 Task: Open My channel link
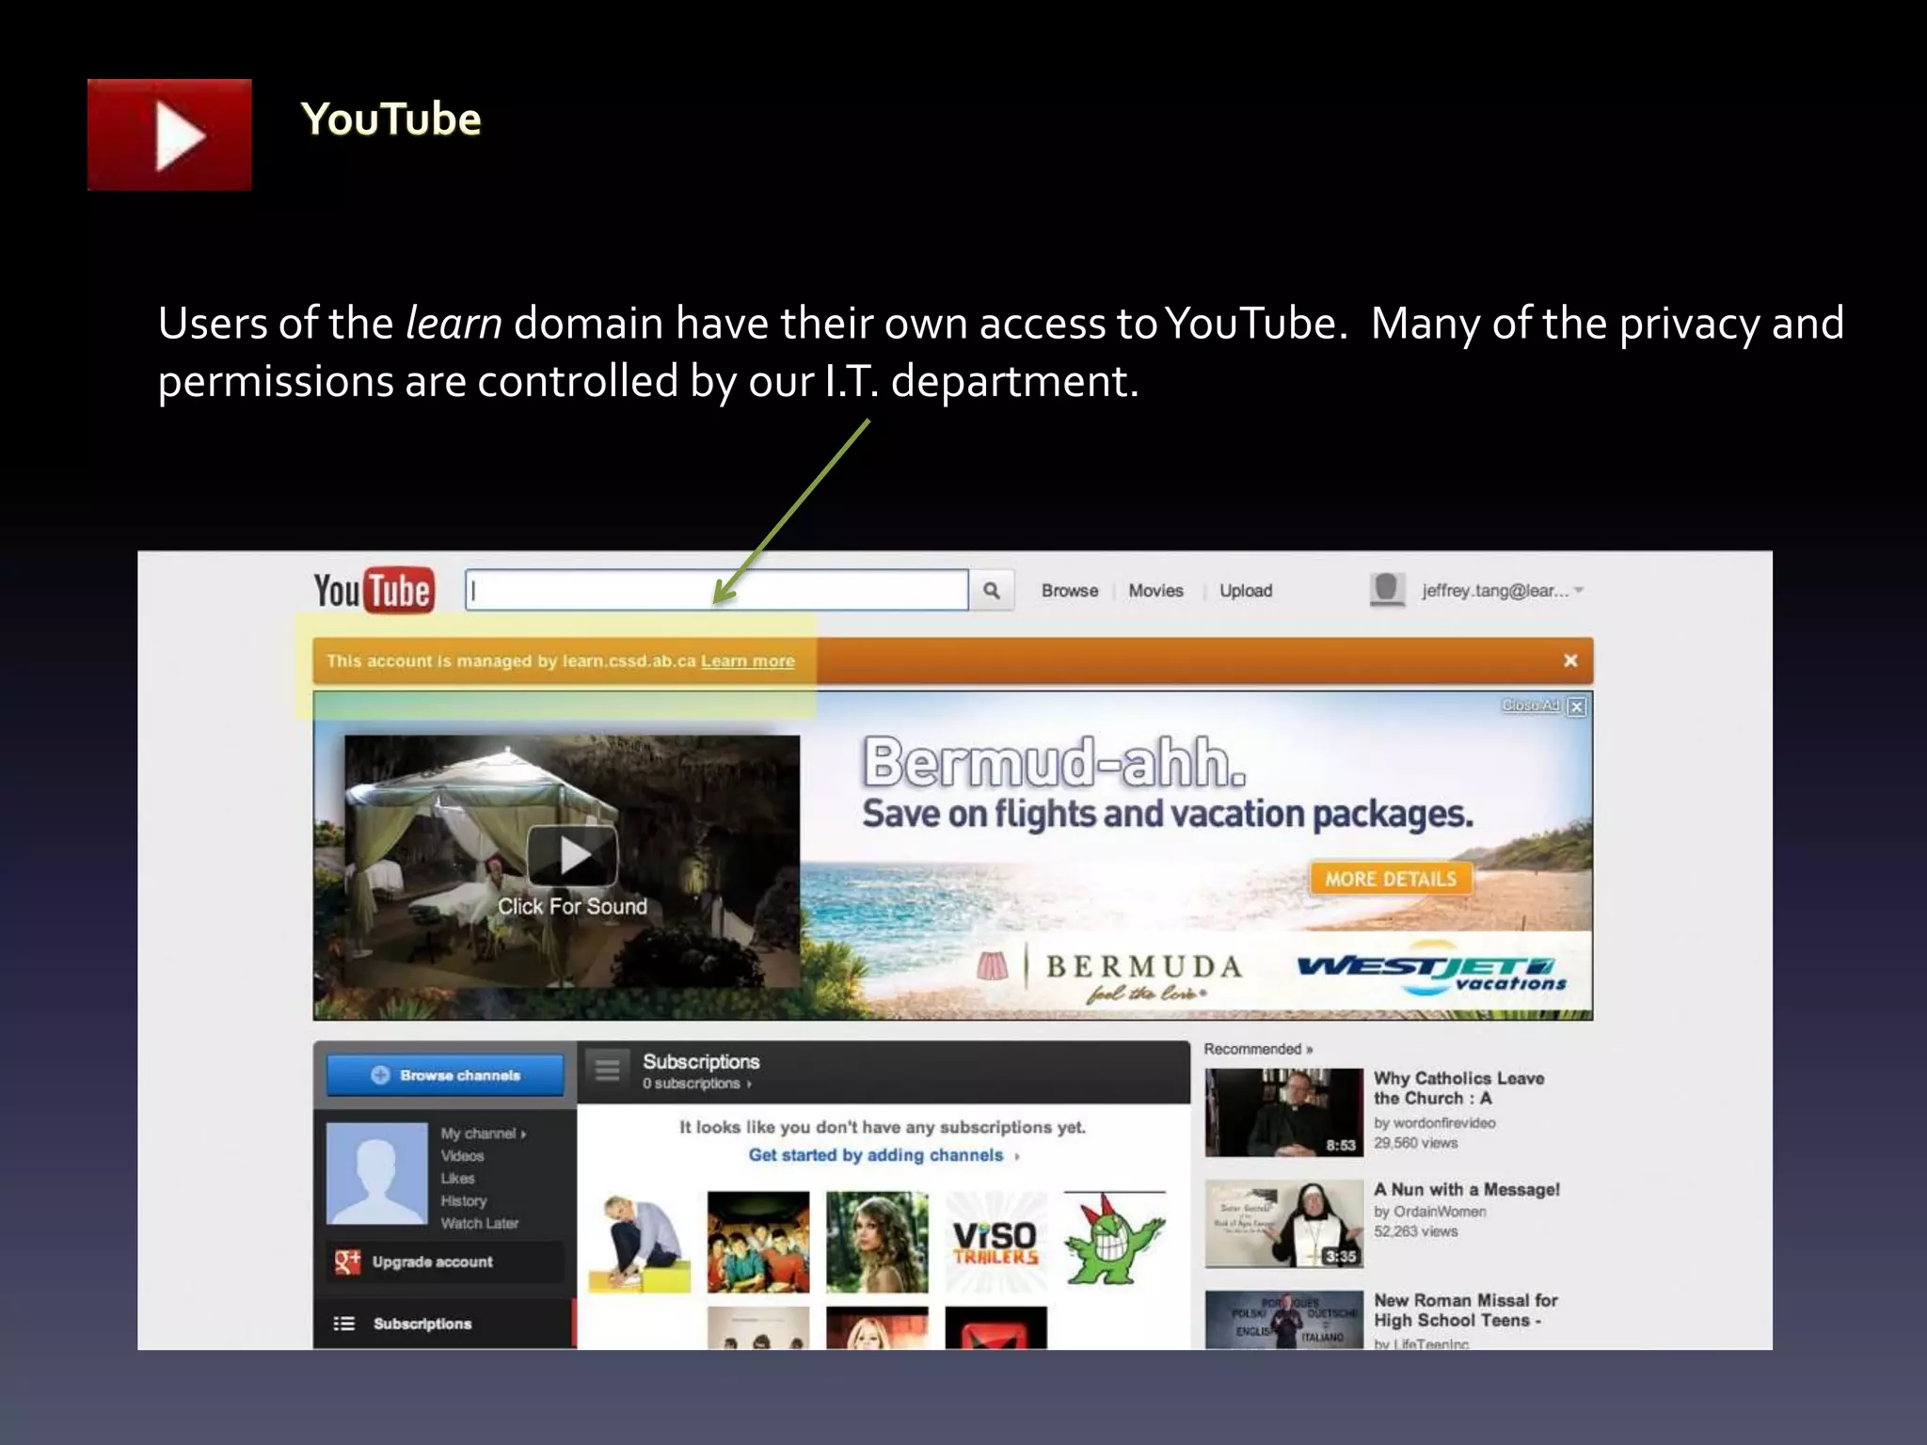483,1134
